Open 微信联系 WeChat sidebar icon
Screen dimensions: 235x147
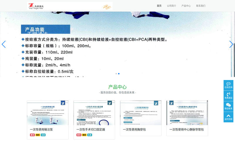[229, 106]
